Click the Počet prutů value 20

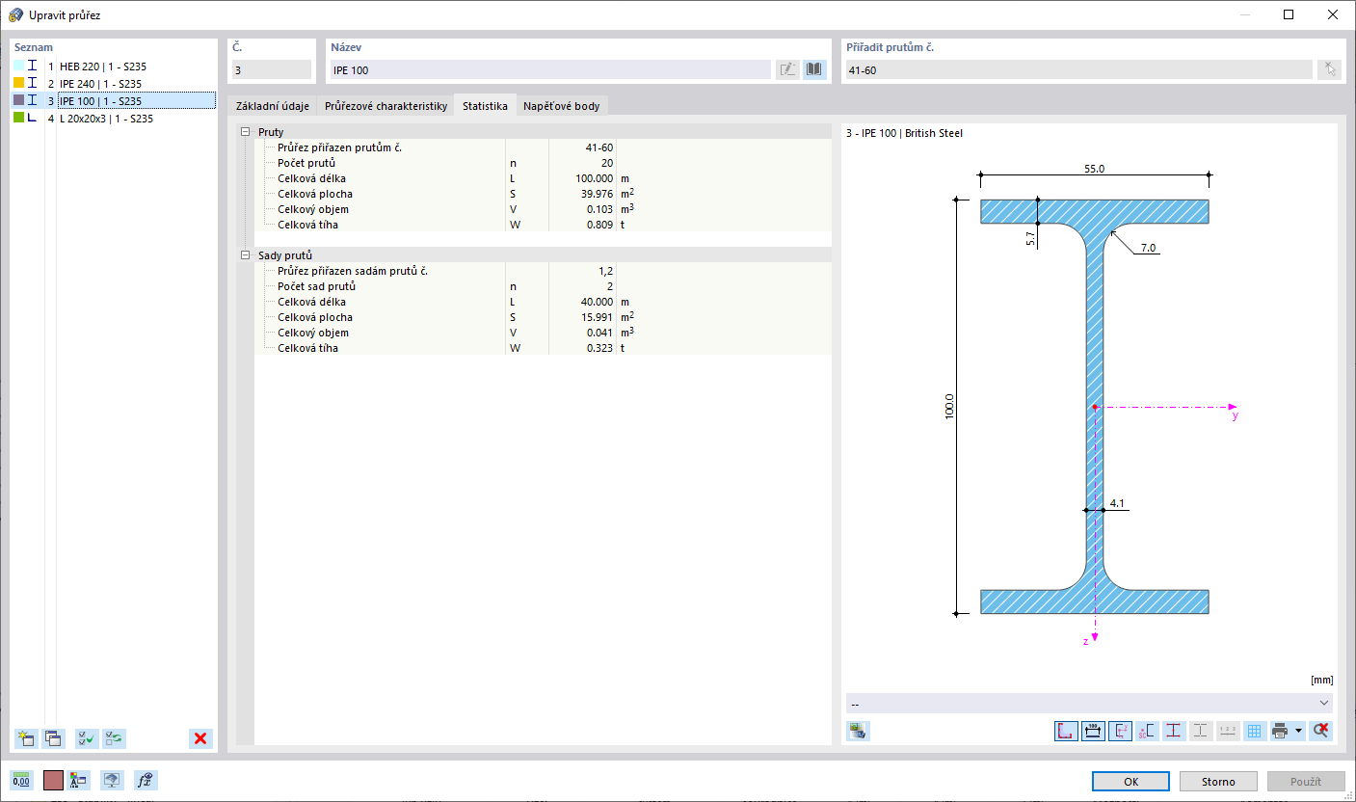[607, 163]
